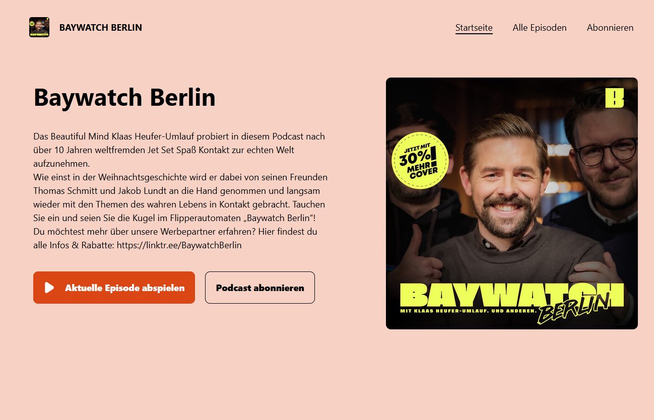Open Abonnieren in the top navigation
Viewport: 654px width, 420px height.
click(610, 28)
